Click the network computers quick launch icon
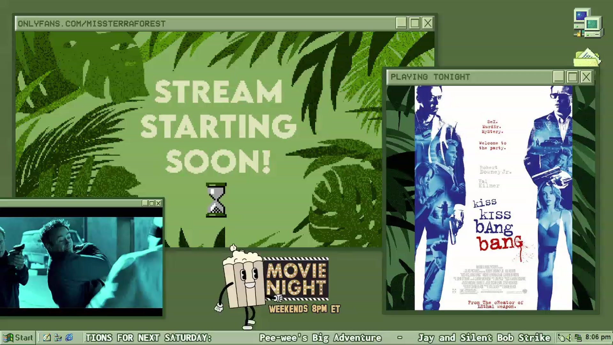 click(x=58, y=338)
